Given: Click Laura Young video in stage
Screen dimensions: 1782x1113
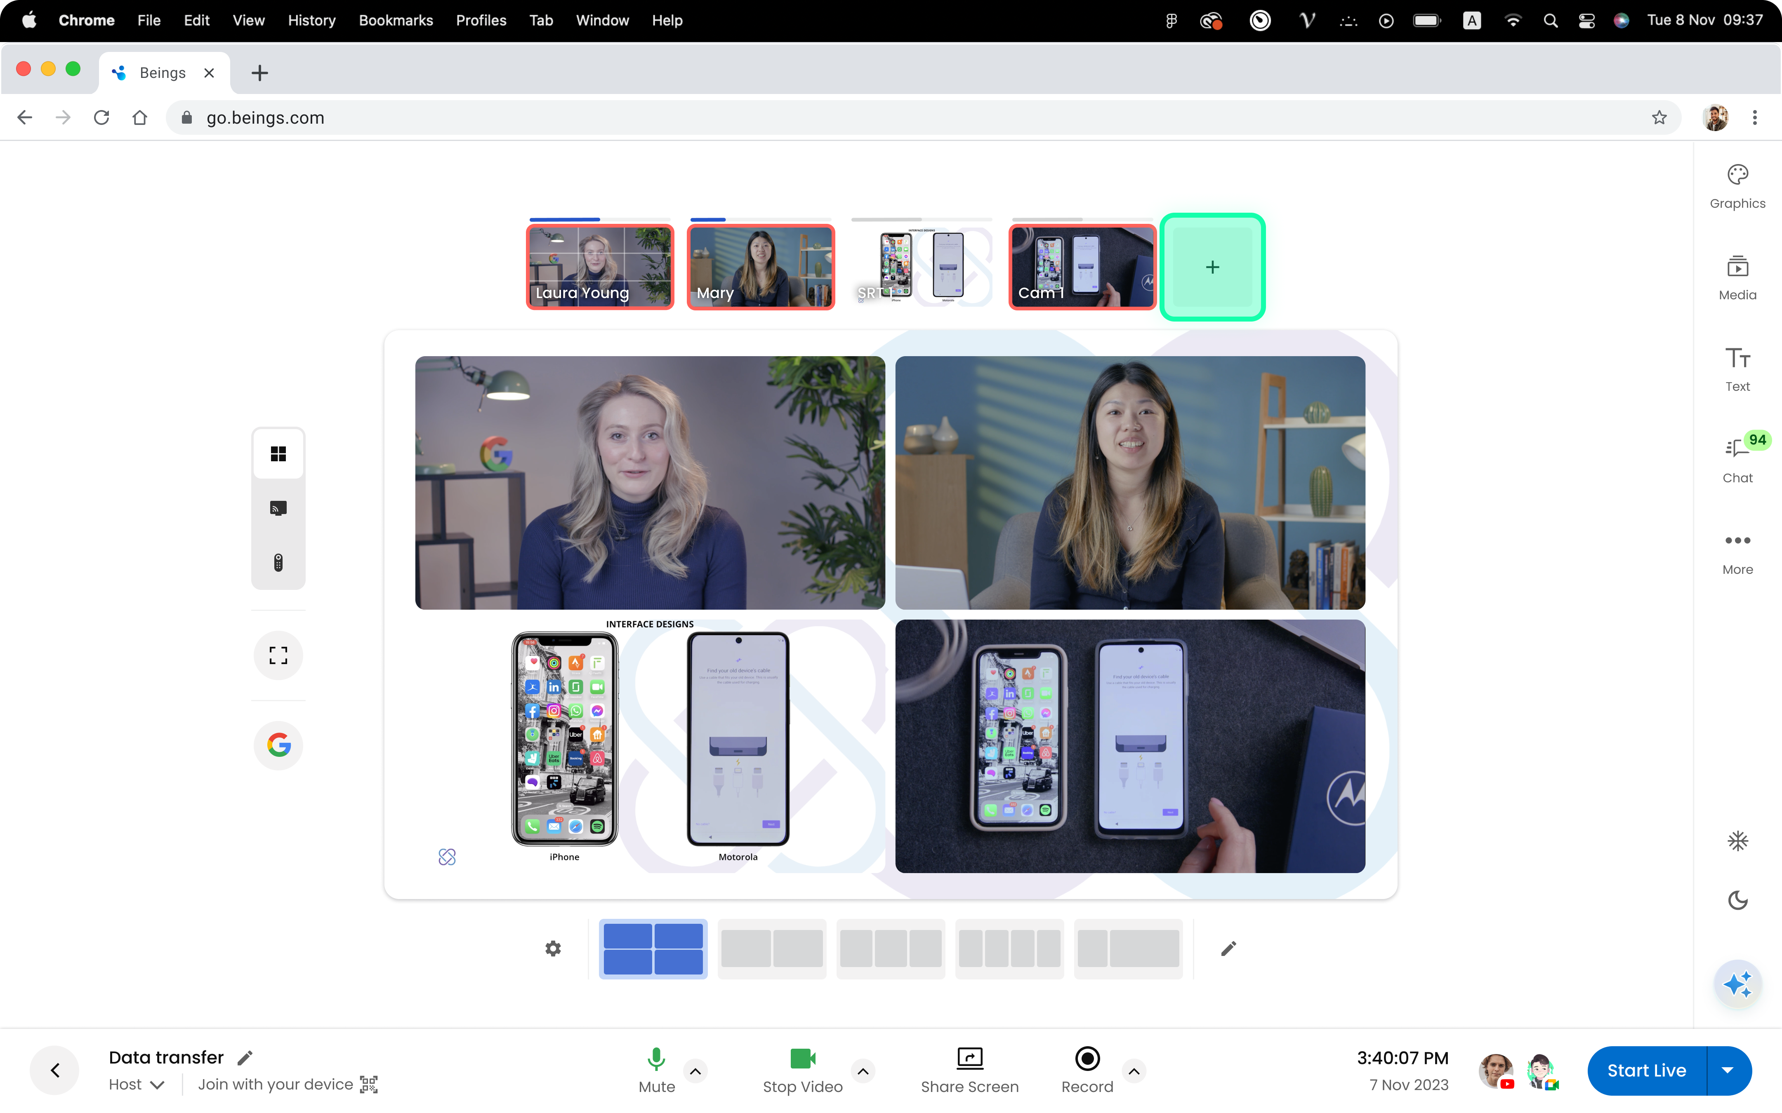Looking at the screenshot, I should coord(649,482).
